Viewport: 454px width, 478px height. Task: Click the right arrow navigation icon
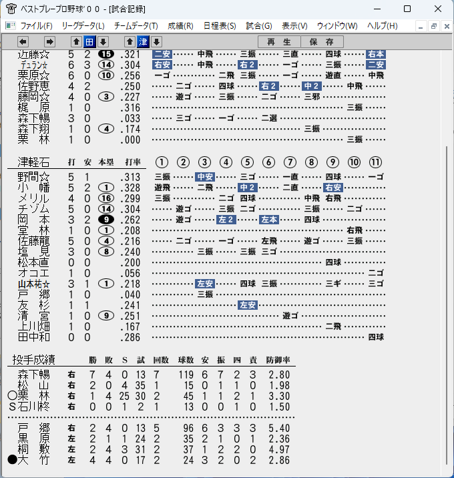49,42
